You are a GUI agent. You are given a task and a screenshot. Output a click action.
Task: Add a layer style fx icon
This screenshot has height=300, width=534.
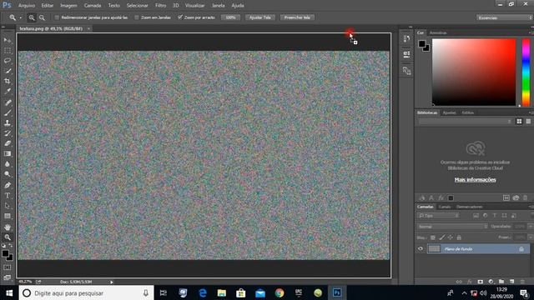[470, 282]
